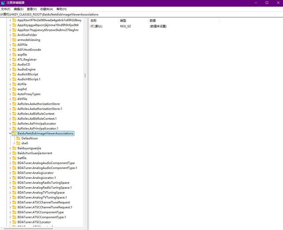Expand the ATL.Registrar key

tap(10, 60)
